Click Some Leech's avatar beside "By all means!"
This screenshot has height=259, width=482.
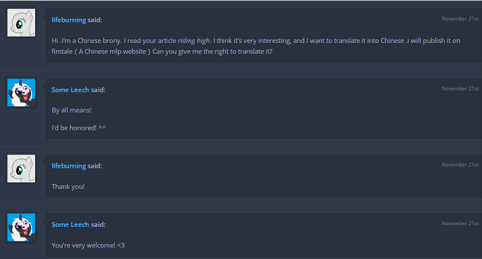pos(21,92)
